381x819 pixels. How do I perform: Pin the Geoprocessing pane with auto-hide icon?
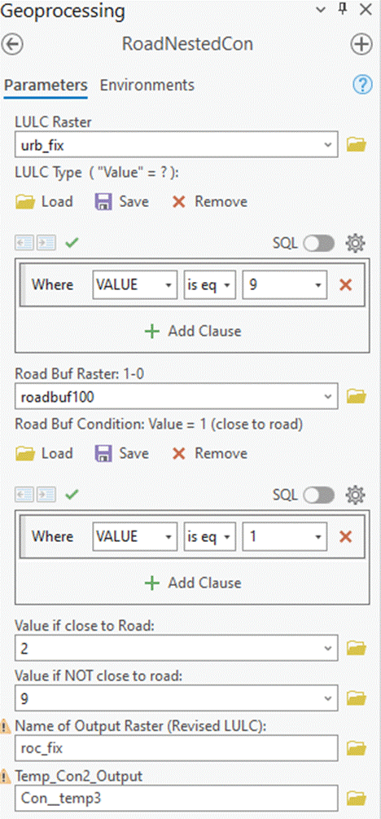pyautogui.click(x=343, y=10)
